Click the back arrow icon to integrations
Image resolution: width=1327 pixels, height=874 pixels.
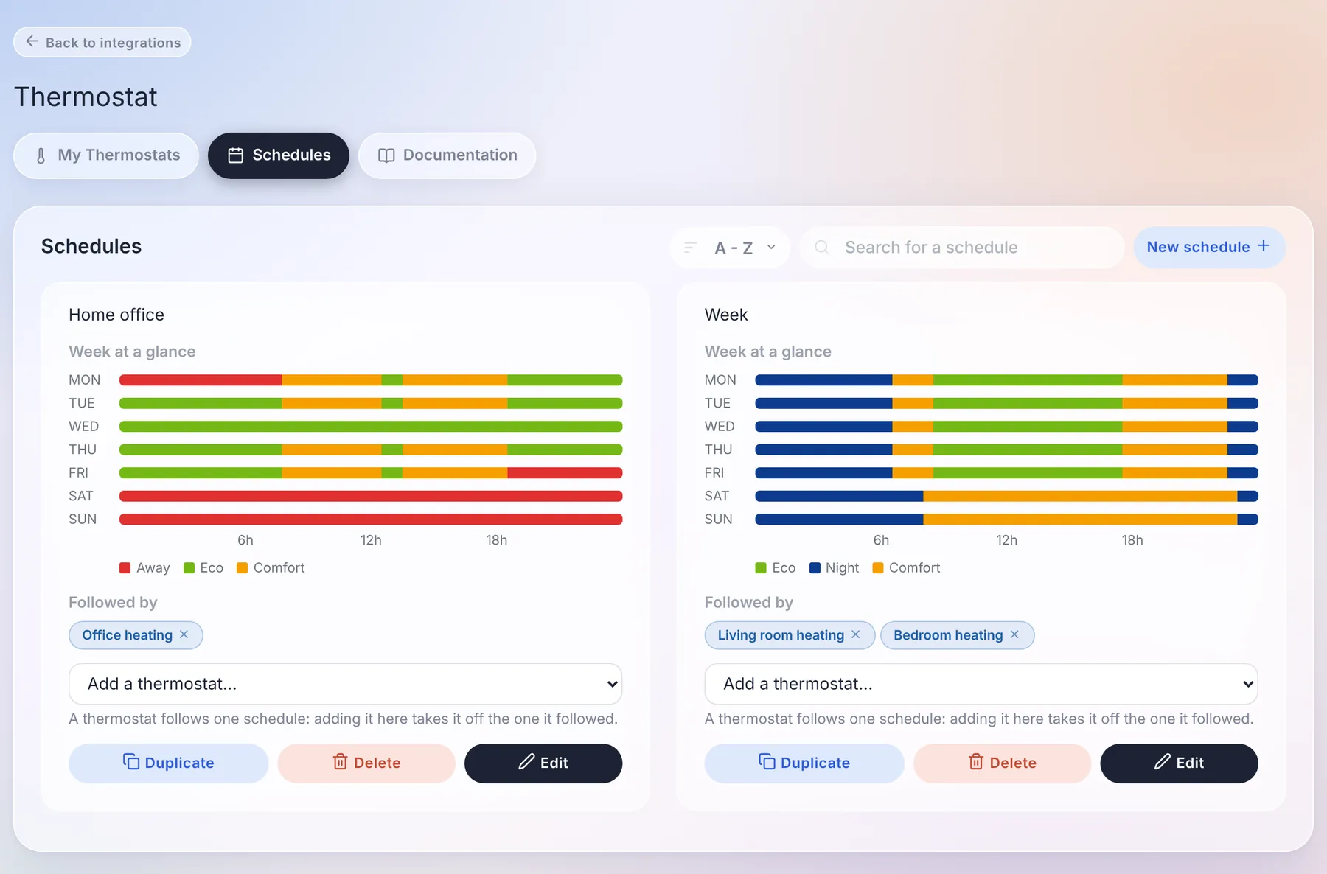[x=32, y=41]
